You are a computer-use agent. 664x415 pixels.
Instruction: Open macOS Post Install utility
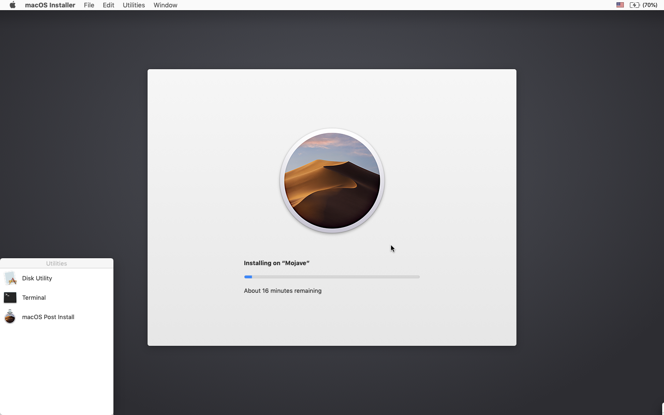point(48,317)
